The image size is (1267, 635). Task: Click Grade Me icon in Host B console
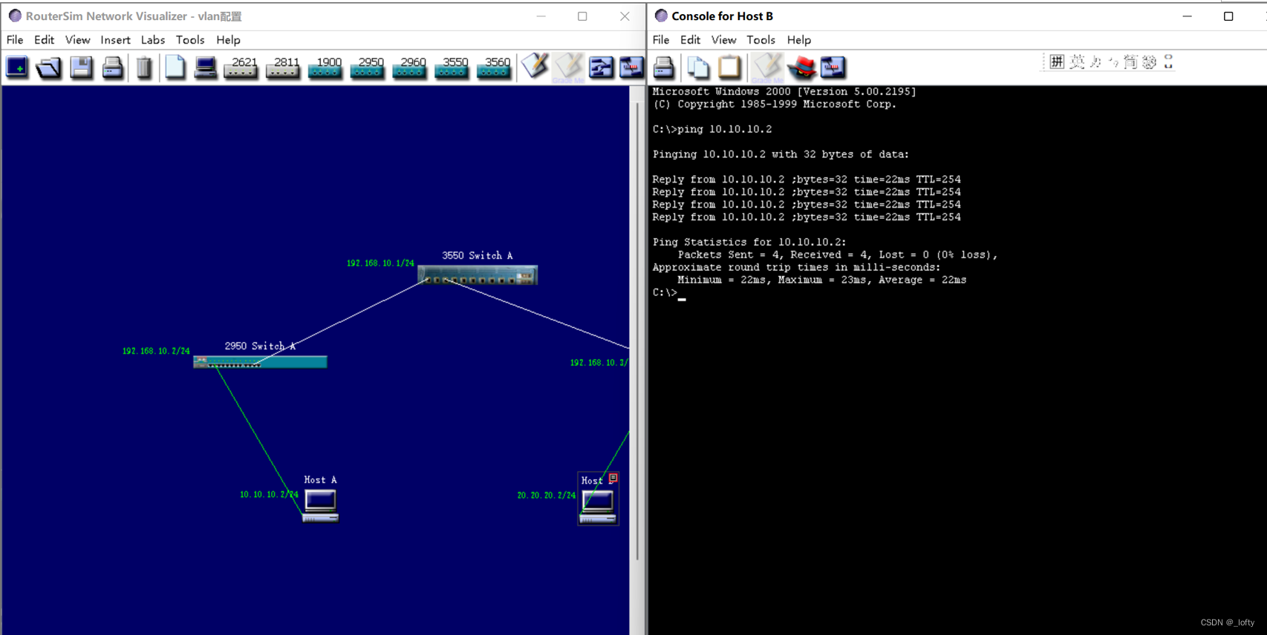tap(768, 68)
